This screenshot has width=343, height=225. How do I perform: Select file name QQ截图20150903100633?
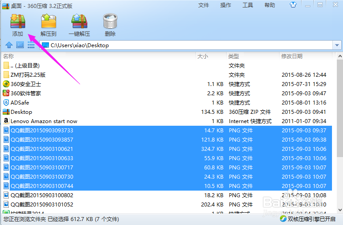tap(42, 158)
